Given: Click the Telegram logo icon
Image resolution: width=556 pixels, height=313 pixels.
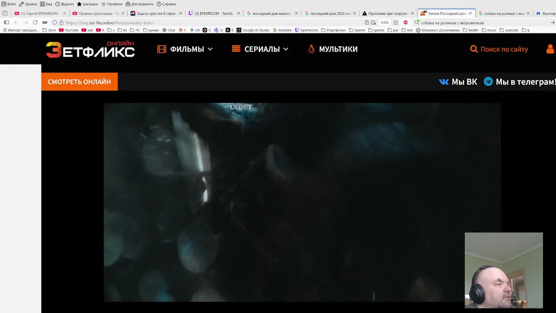Looking at the screenshot, I should tap(488, 82).
